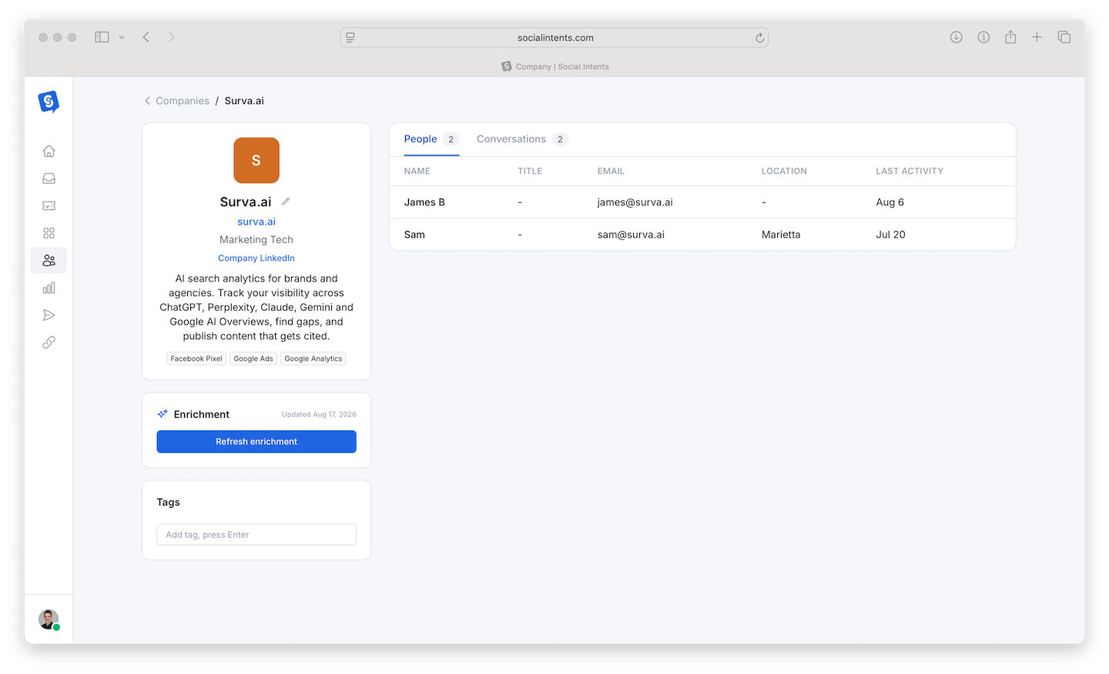This screenshot has height=674, width=1109.
Task: Click the Aug 6 last activity cell
Action: click(890, 202)
